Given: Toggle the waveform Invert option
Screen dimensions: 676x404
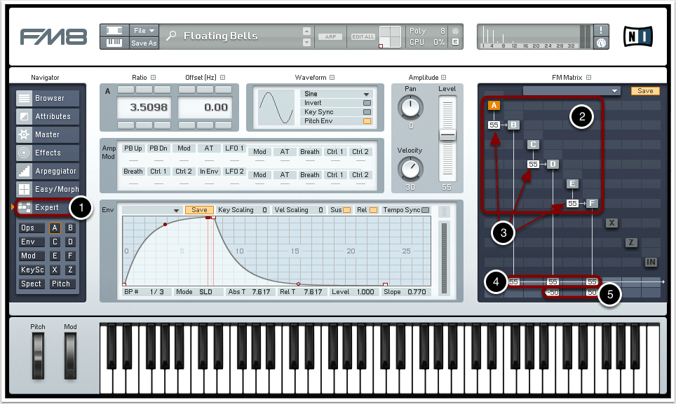Looking at the screenshot, I should pyautogui.click(x=367, y=103).
